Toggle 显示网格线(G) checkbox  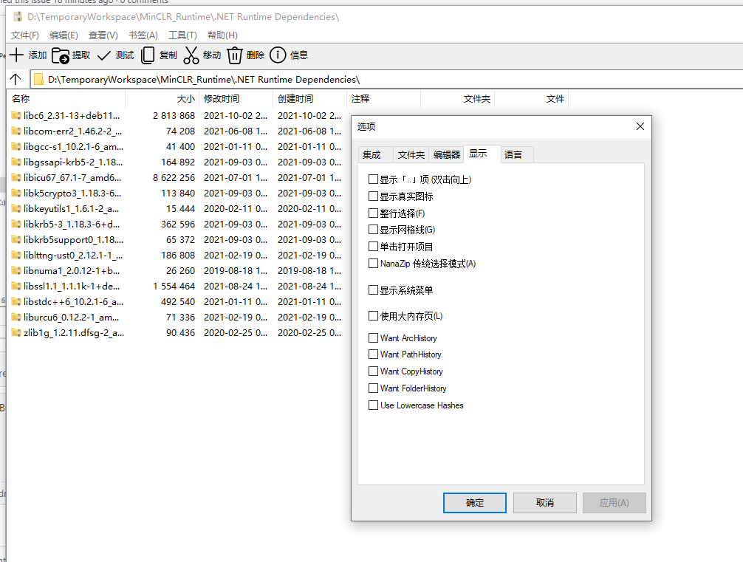tap(374, 230)
